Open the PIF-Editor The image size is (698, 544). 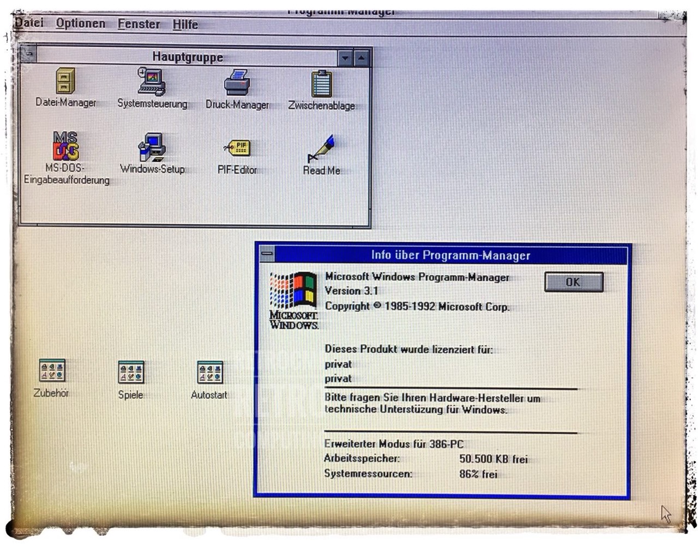coord(238,147)
